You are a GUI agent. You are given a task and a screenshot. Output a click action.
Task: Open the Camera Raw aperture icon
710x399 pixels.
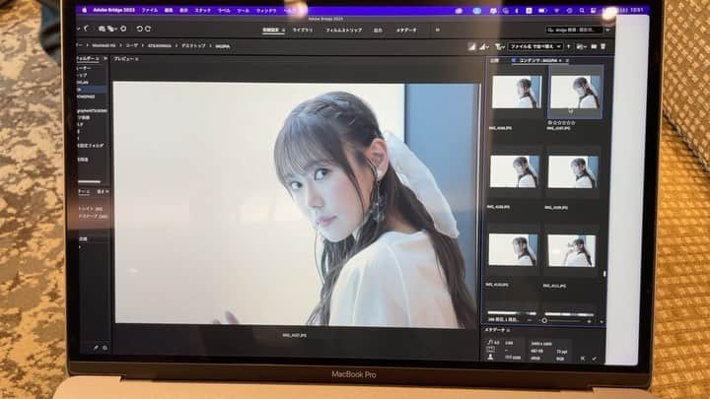(x=123, y=29)
